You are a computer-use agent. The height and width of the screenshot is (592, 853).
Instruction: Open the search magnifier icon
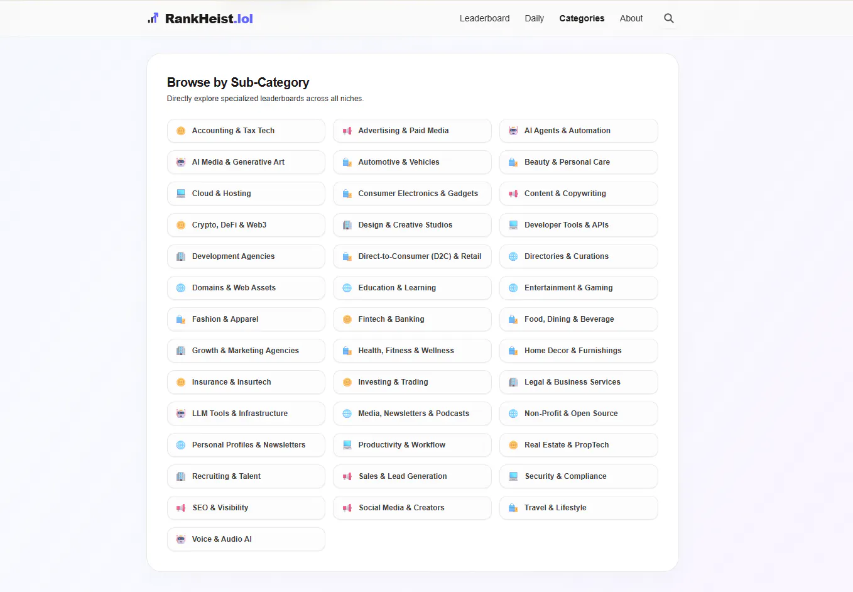pyautogui.click(x=669, y=18)
